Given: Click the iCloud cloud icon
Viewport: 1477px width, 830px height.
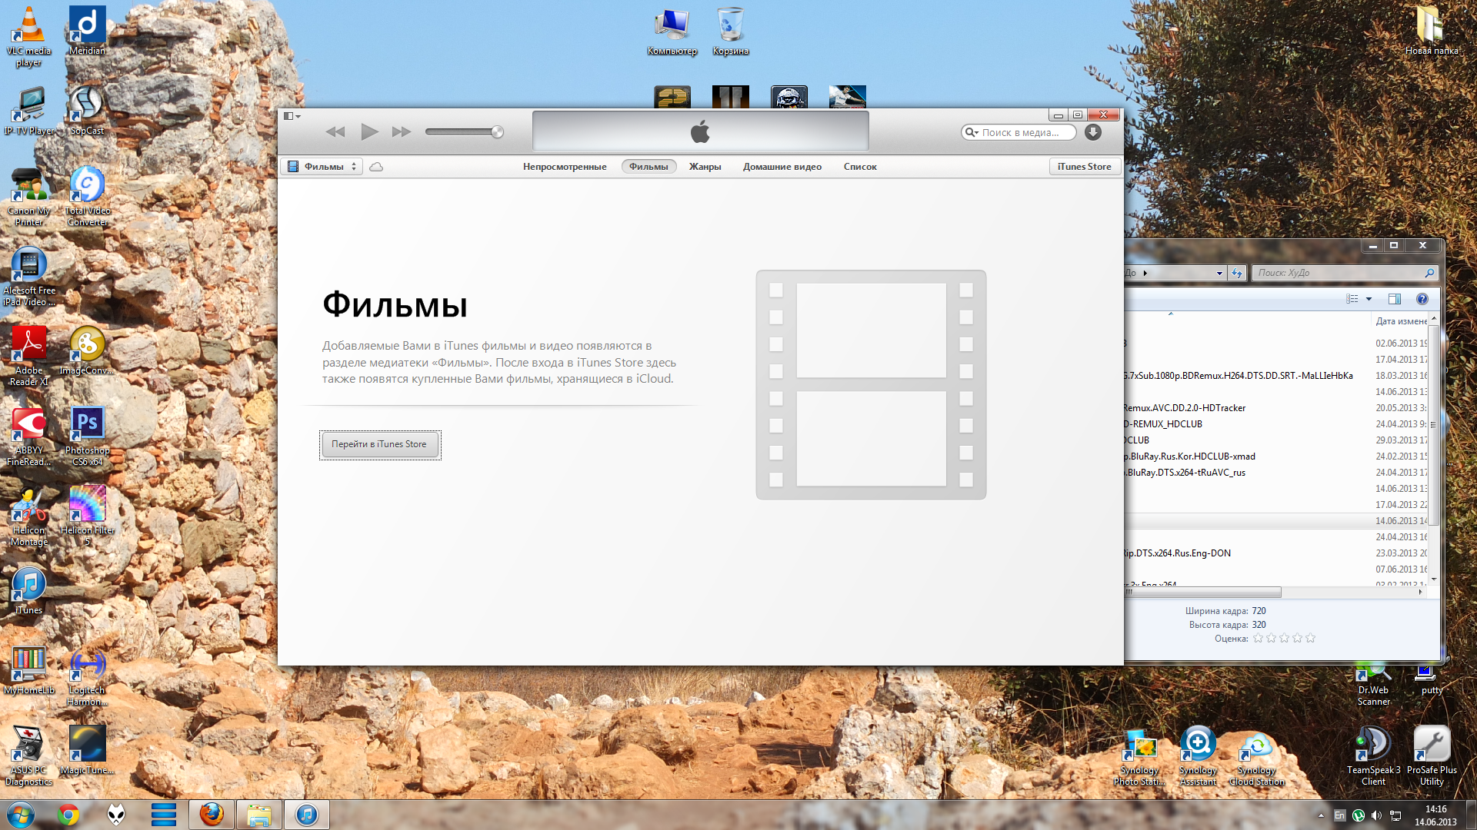Looking at the screenshot, I should coord(376,167).
